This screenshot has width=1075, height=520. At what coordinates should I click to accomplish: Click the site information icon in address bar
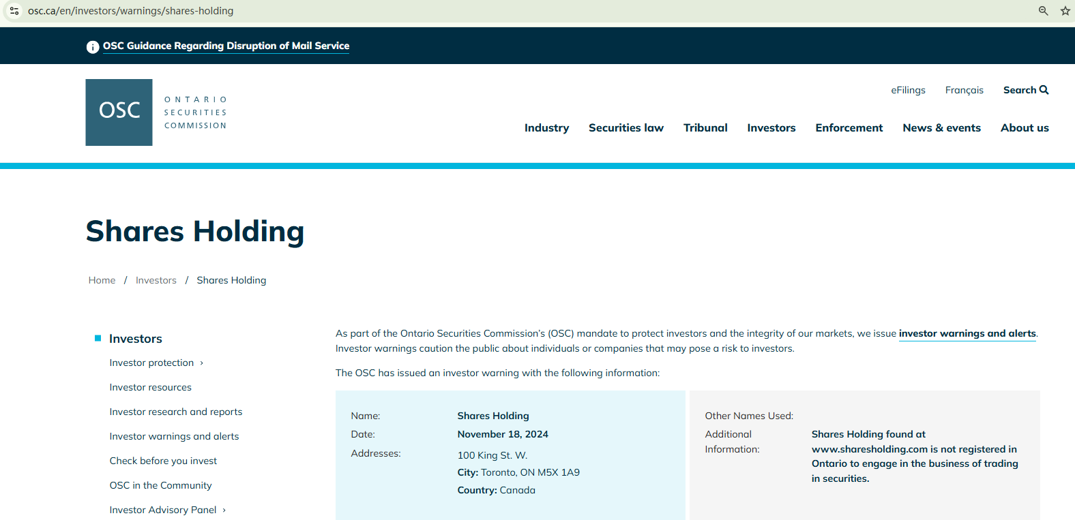(x=14, y=11)
